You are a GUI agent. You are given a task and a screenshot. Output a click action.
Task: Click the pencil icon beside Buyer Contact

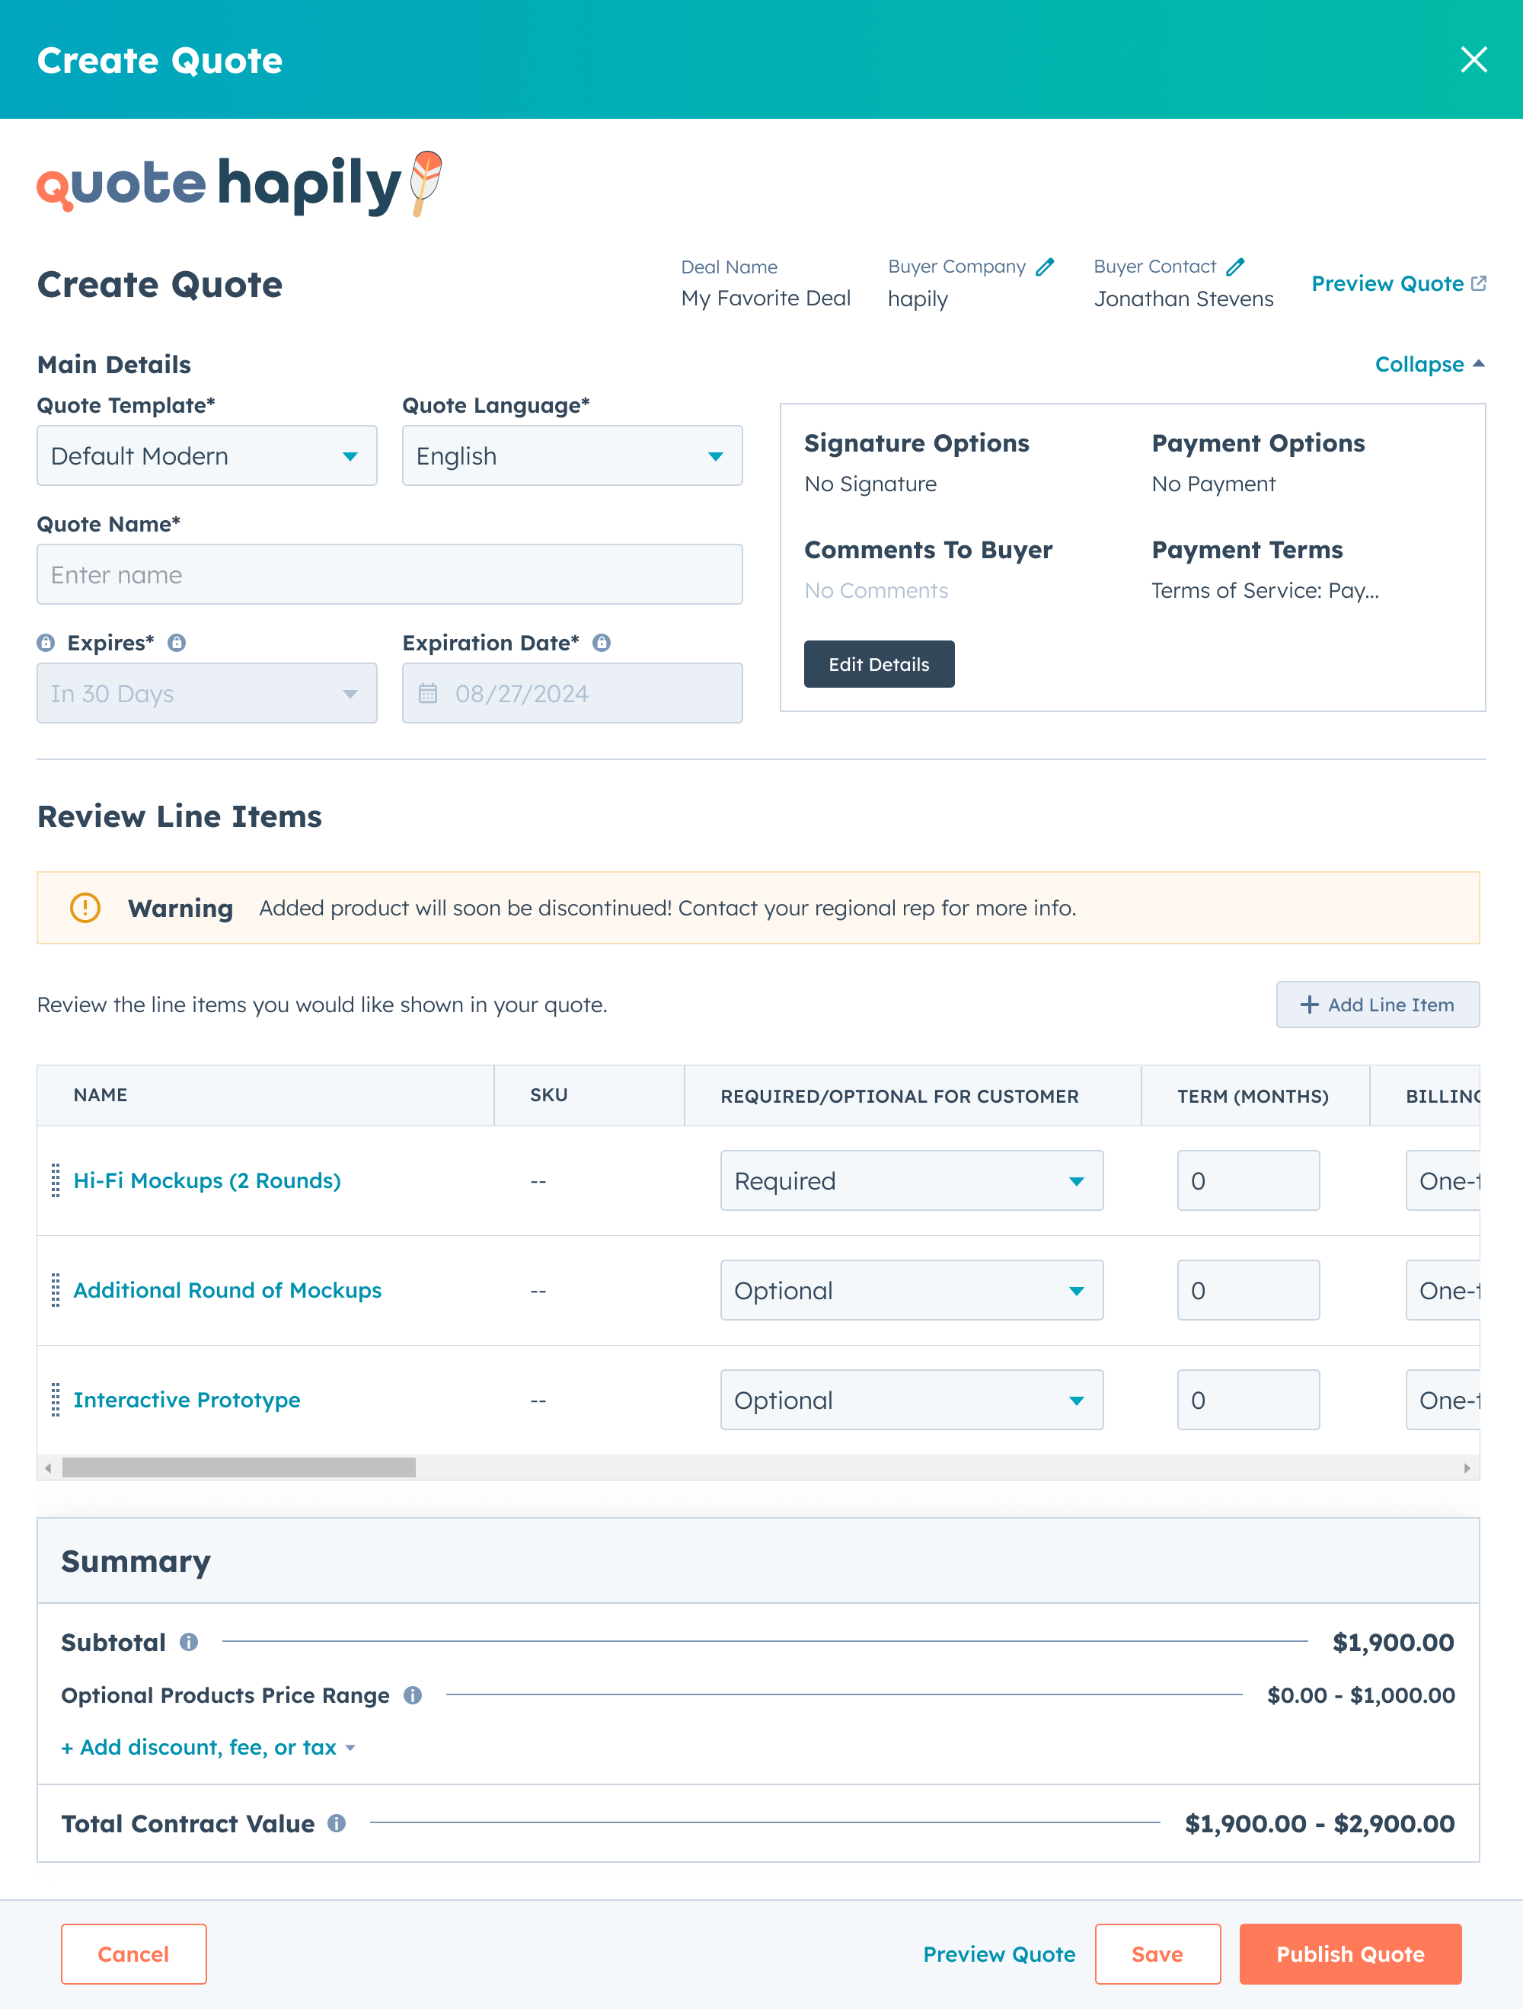click(1235, 266)
